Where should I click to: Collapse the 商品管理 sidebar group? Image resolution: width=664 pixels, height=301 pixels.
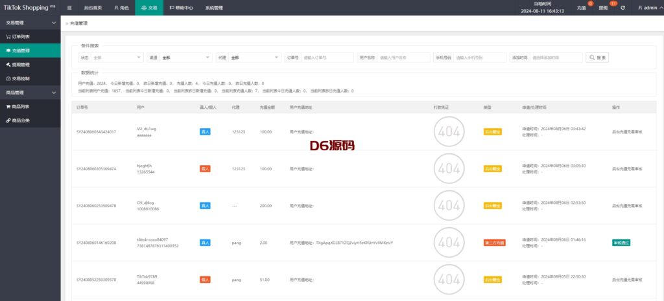(x=30, y=93)
